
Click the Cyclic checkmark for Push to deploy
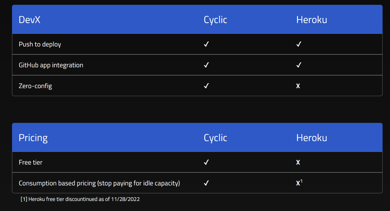point(206,44)
